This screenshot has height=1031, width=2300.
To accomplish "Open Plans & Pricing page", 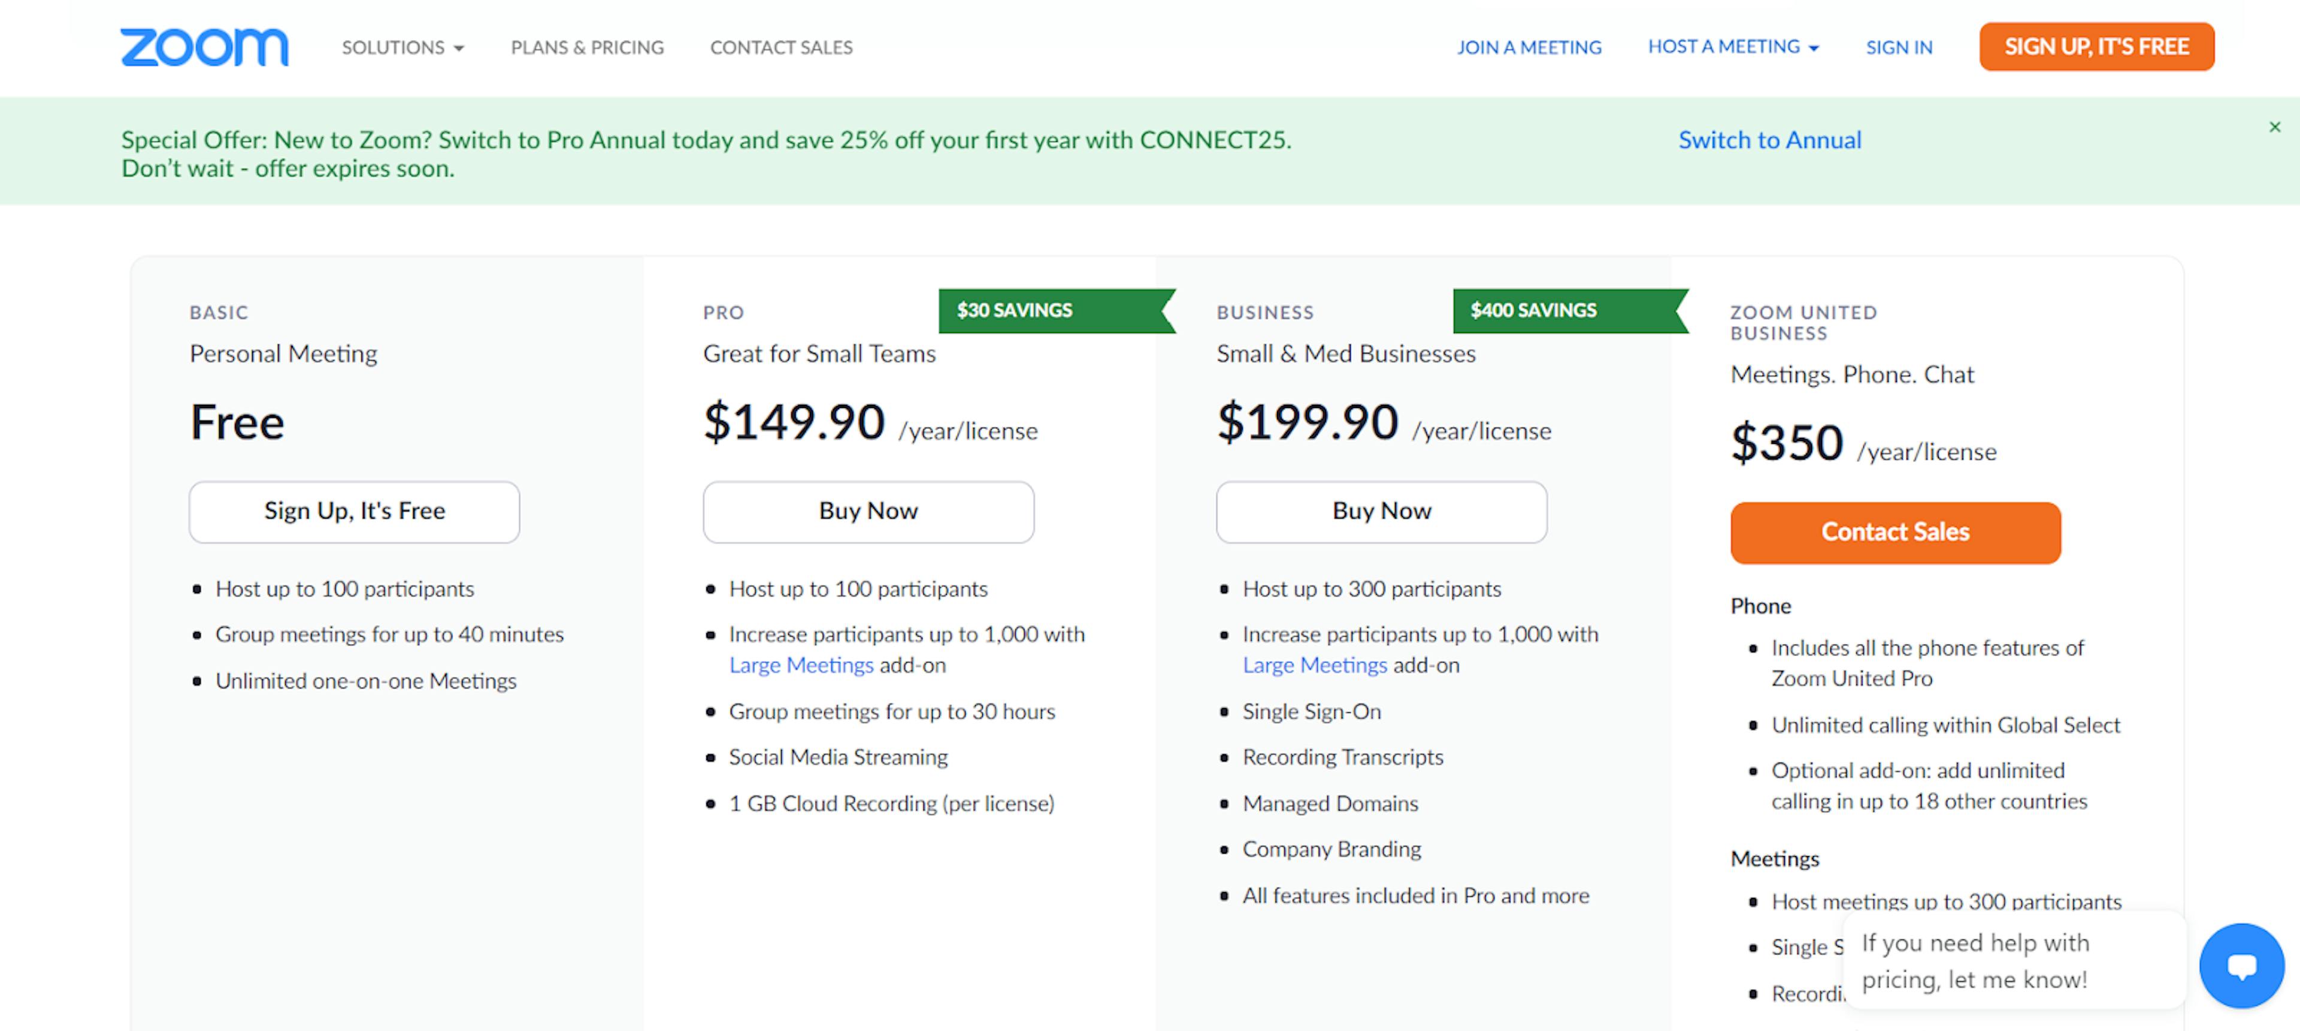I will pyautogui.click(x=588, y=47).
